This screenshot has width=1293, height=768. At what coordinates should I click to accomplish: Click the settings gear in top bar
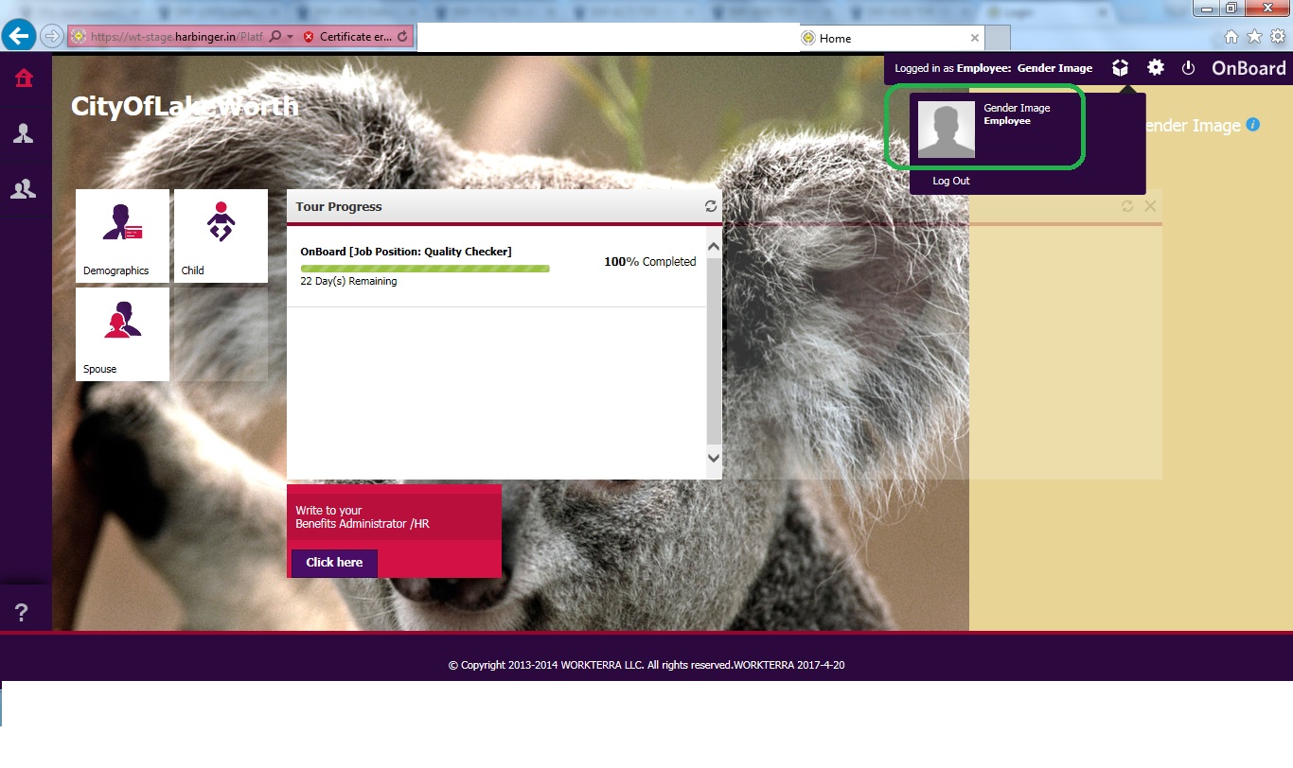click(1156, 68)
